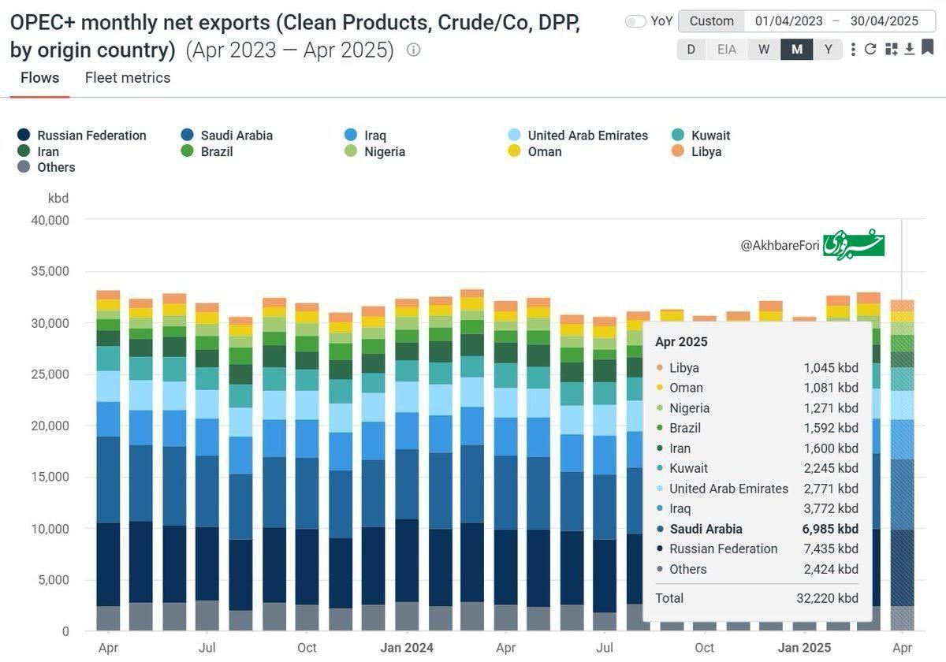This screenshot has width=946, height=662.
Task: Click the 'Jan 2024' axis label
Action: coord(407,648)
